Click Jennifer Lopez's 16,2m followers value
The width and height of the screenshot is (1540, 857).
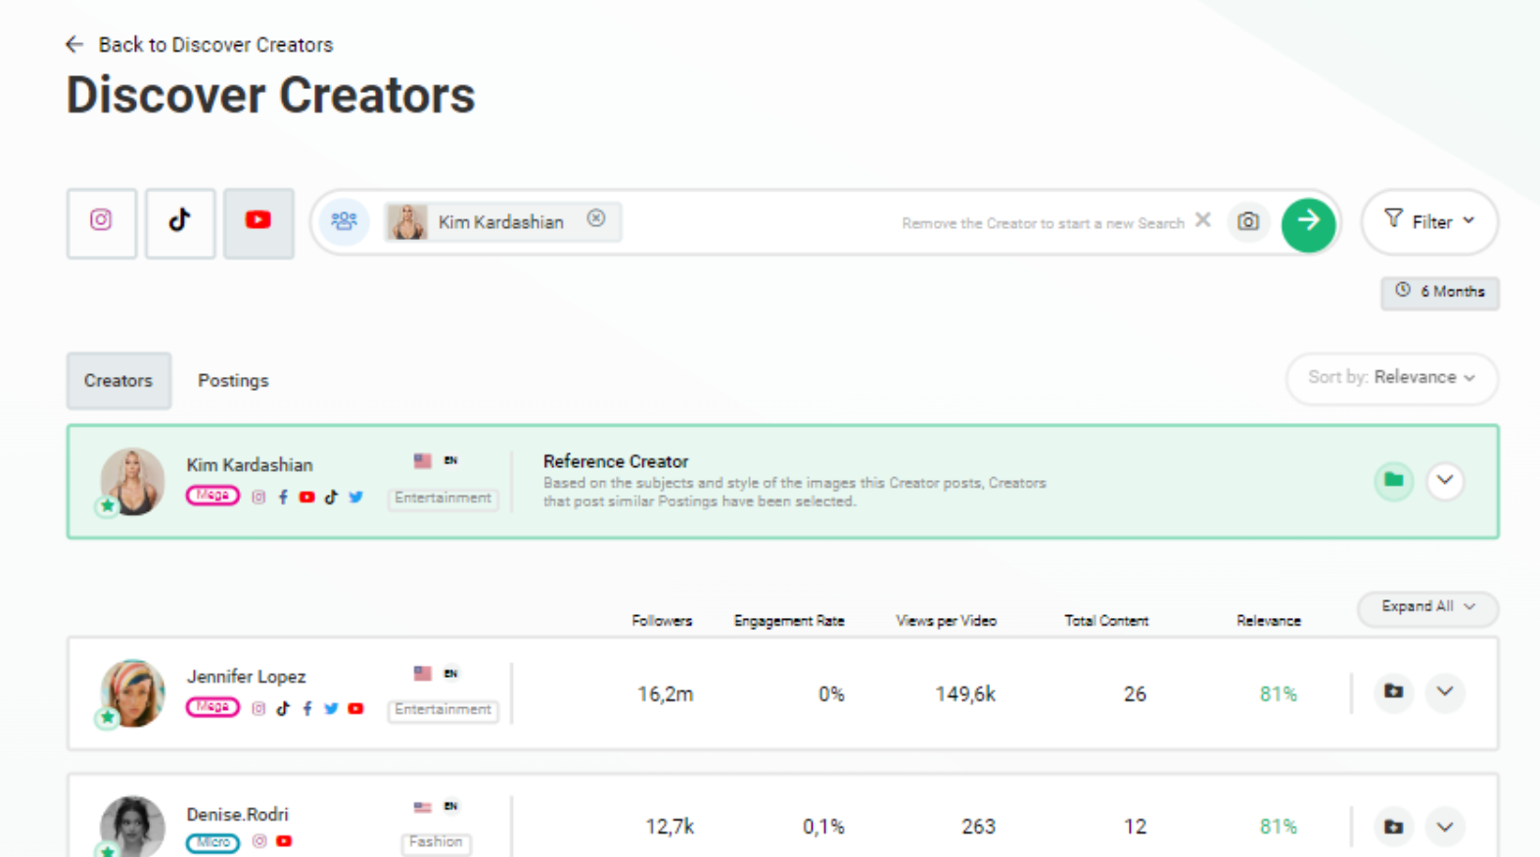click(665, 694)
